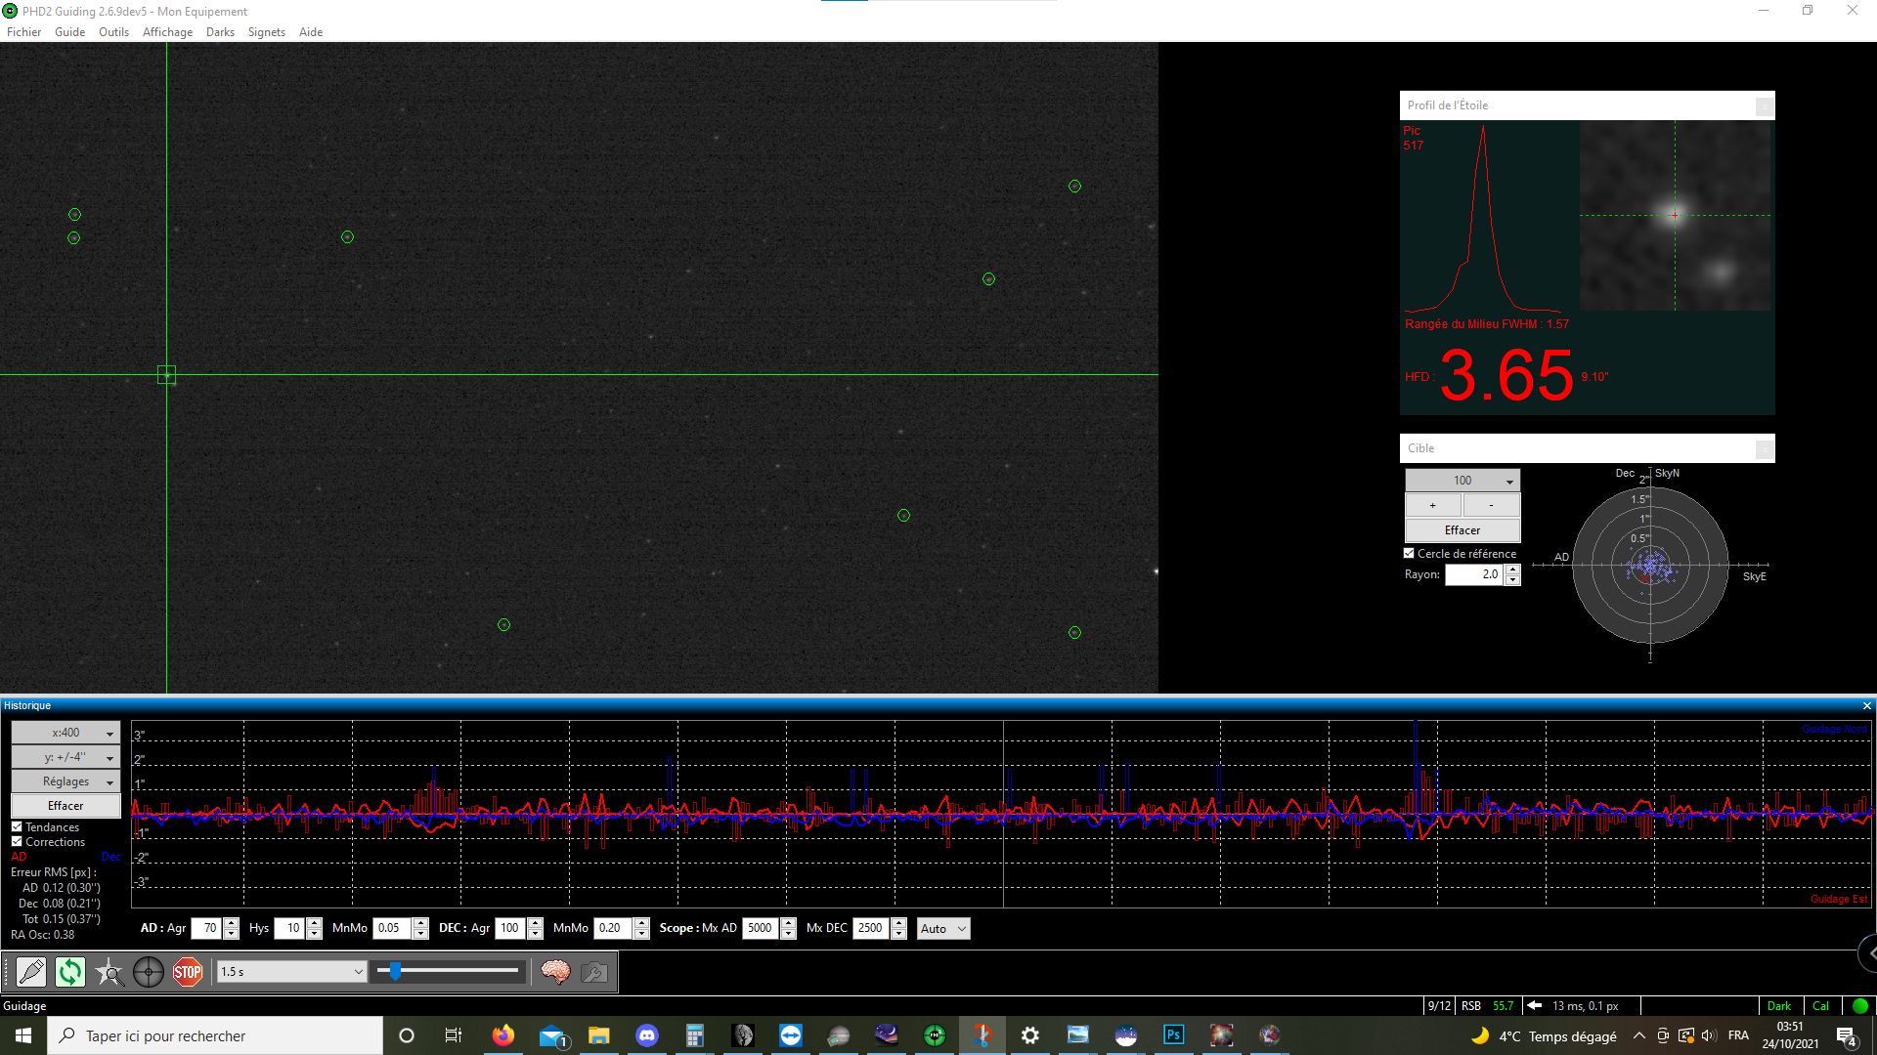Click the selected guide star box

(167, 375)
